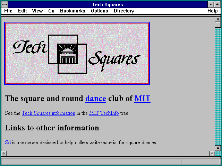Open the View menu
Image resolution: width=222 pixels, height=166 pixels.
click(x=37, y=11)
